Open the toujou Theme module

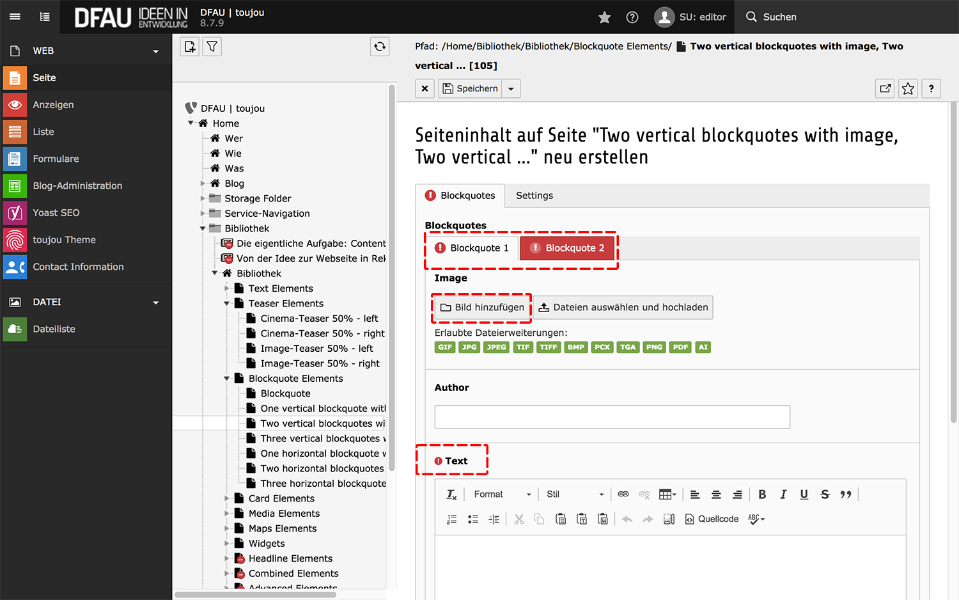[x=86, y=240]
